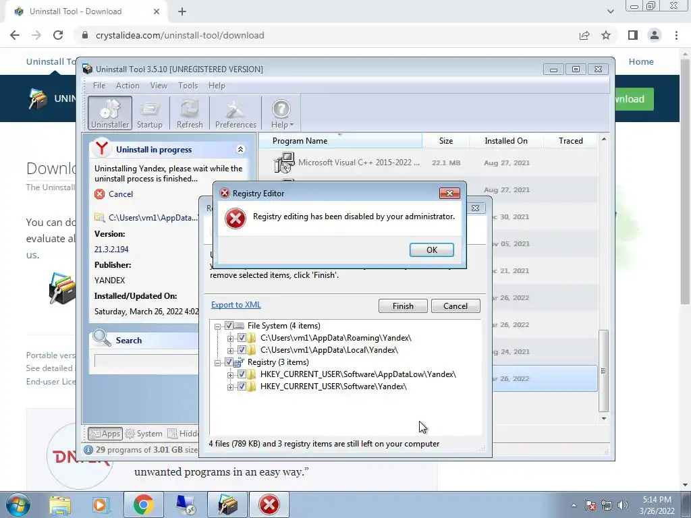
Task: Click the search input field
Action: tap(146, 362)
